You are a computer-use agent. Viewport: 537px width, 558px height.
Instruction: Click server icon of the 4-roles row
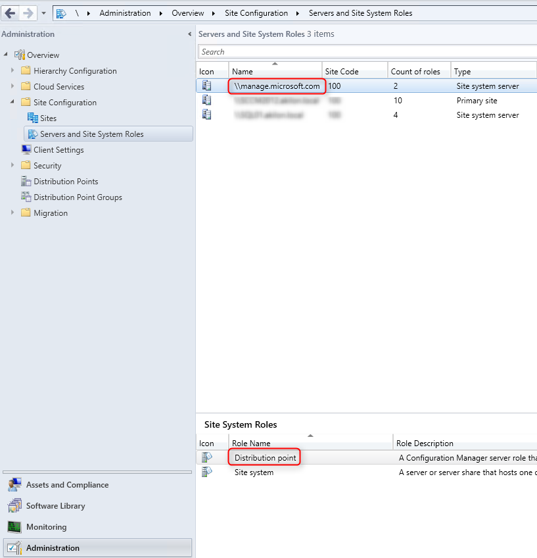coord(206,114)
